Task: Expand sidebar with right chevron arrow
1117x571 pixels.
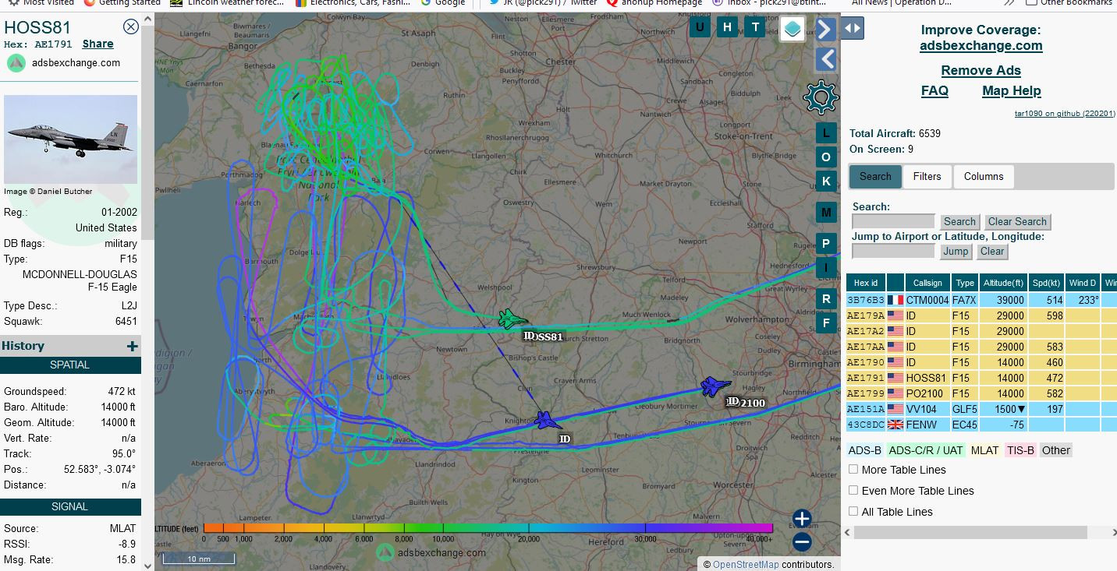Action: 825,30
